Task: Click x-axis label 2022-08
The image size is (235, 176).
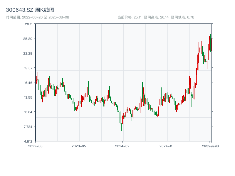Action: click(35, 146)
